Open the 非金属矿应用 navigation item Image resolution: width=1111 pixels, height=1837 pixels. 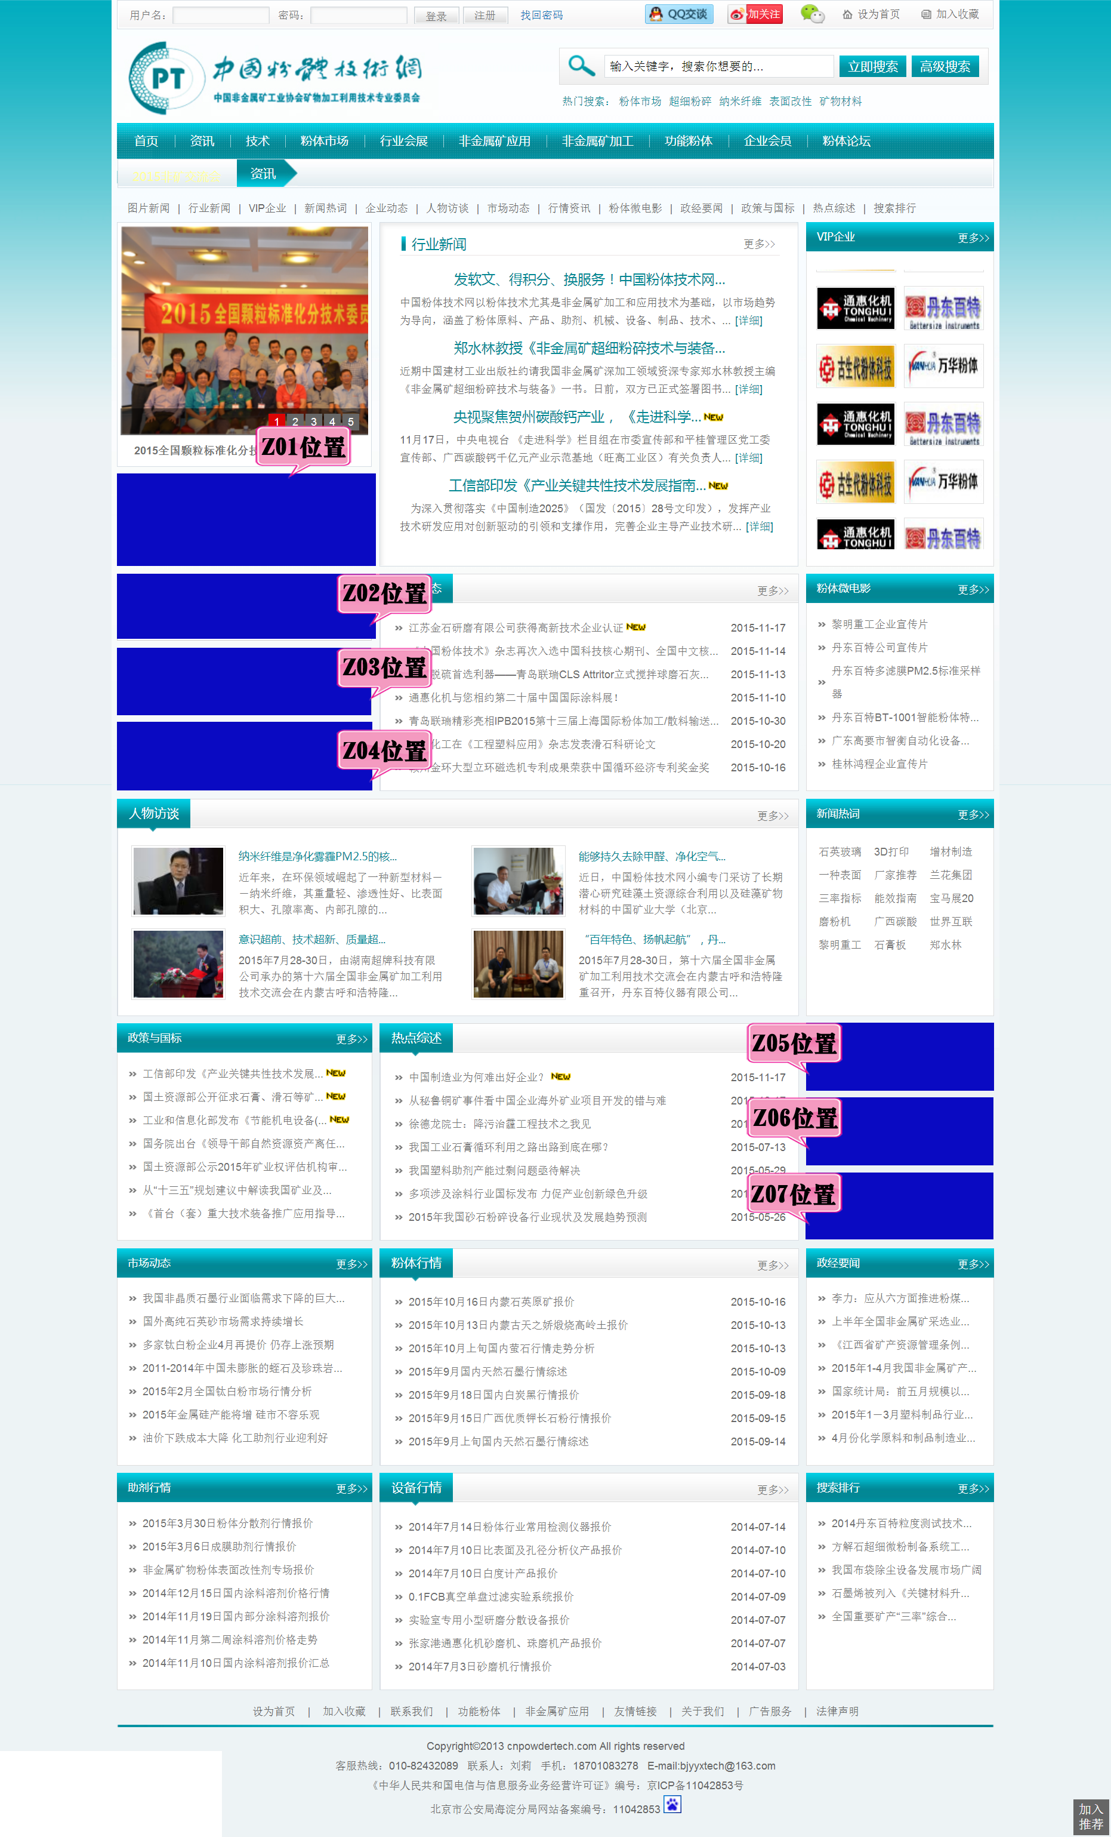pos(495,141)
